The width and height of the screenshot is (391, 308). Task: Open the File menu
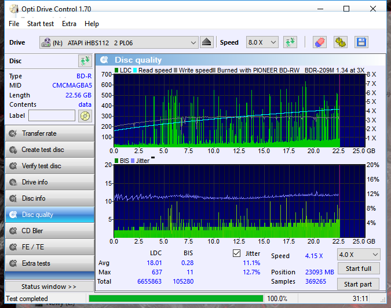pos(14,24)
